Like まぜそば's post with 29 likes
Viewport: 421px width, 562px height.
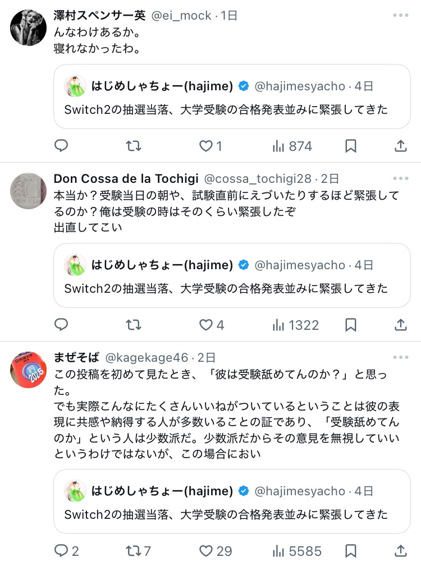point(216,551)
